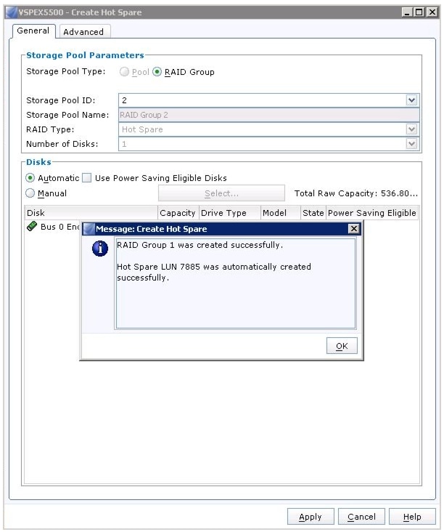The image size is (444, 532).
Task: Choose Manual disk selection
Action: coord(30,193)
